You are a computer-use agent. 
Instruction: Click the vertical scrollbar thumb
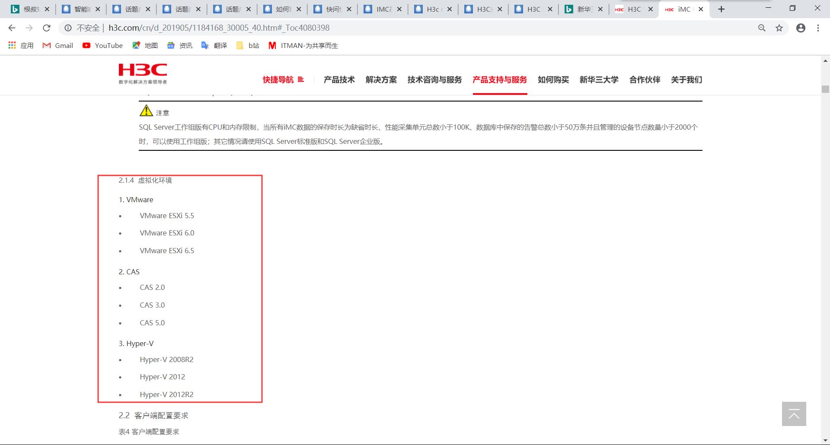pos(825,89)
